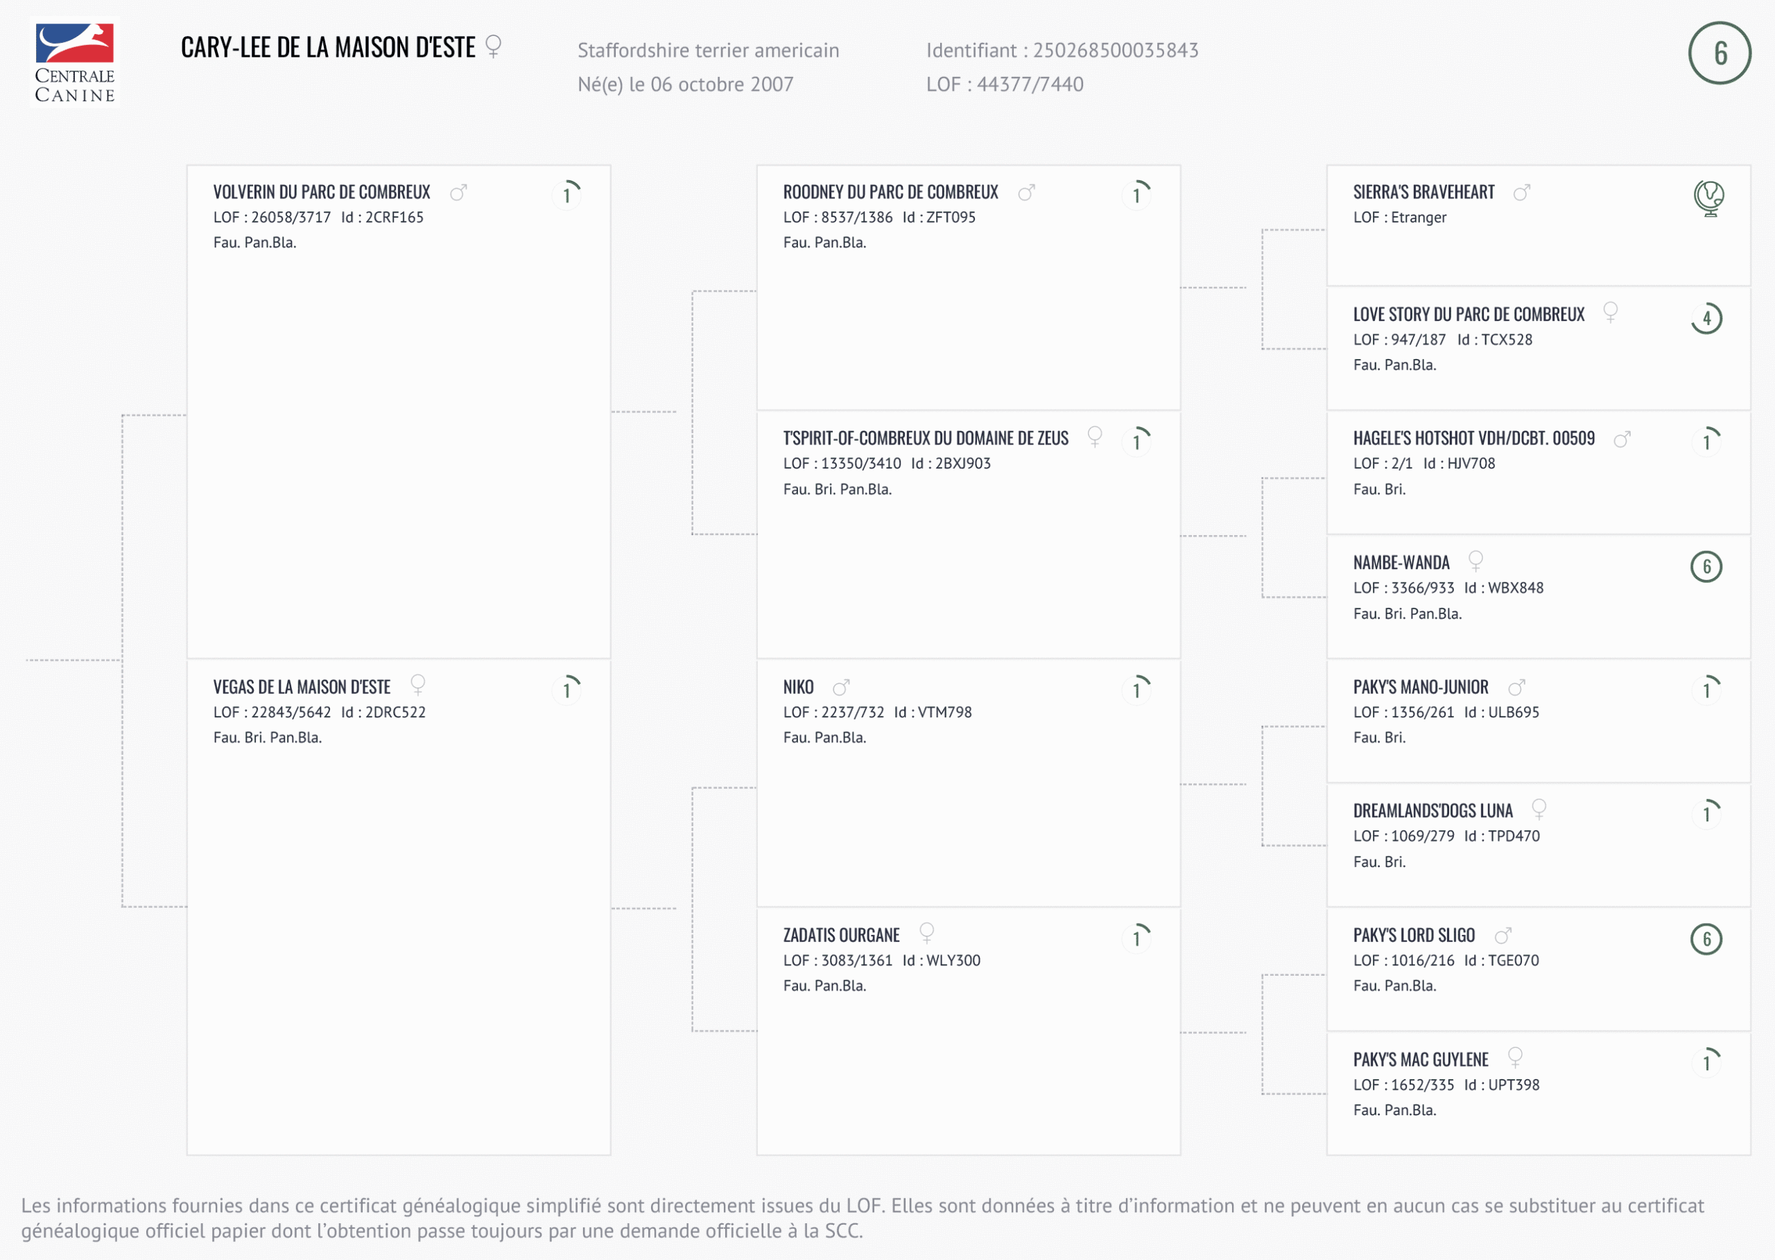This screenshot has height=1260, width=1775.
Task: Select Hagele's Hotshot VDH/DCBT. 00509
Action: click(1473, 439)
